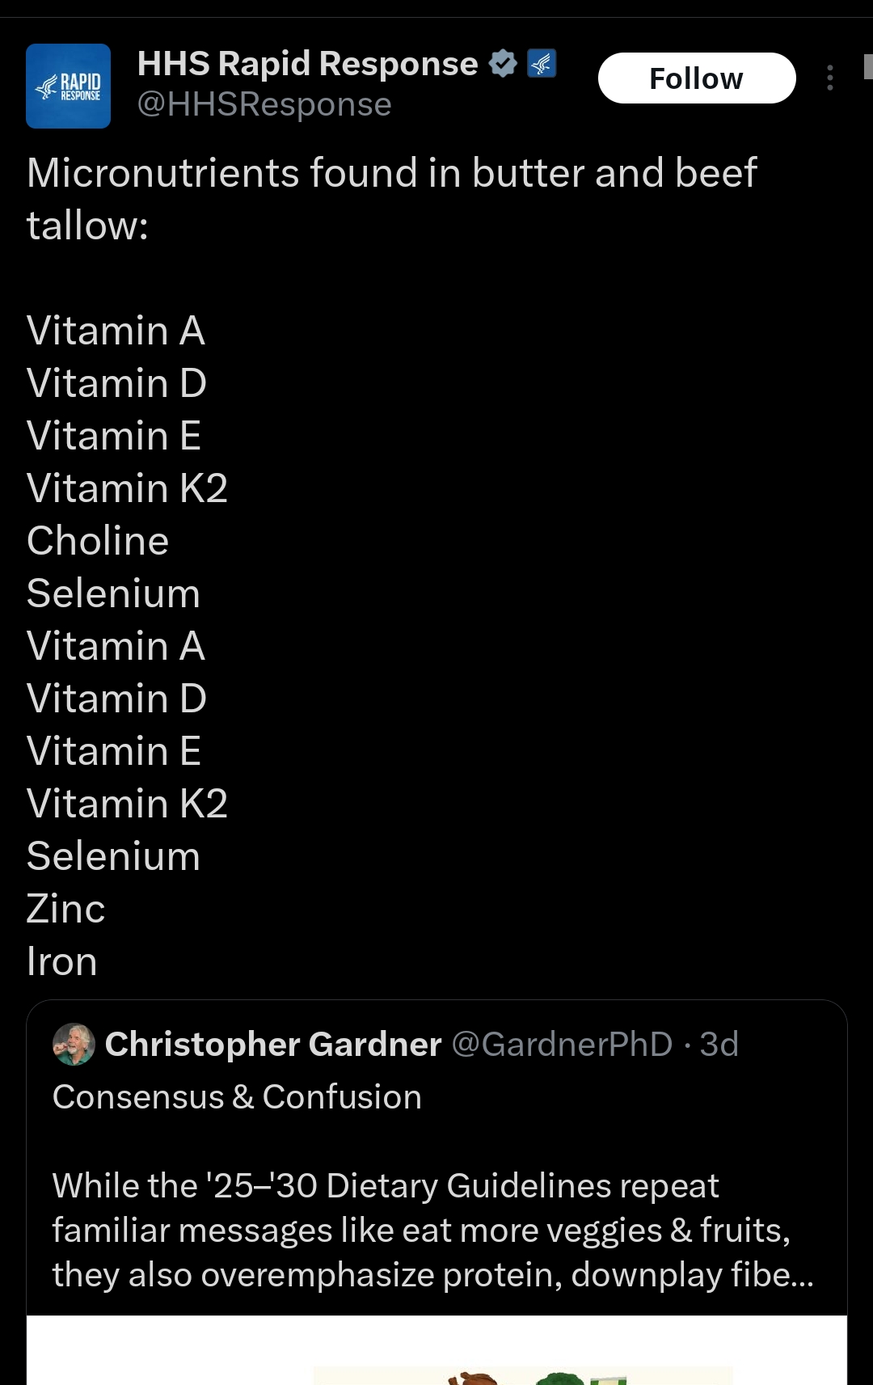Open the @GardnerPhD handle
Viewport: 873px width, 1385px height.
(x=562, y=1044)
